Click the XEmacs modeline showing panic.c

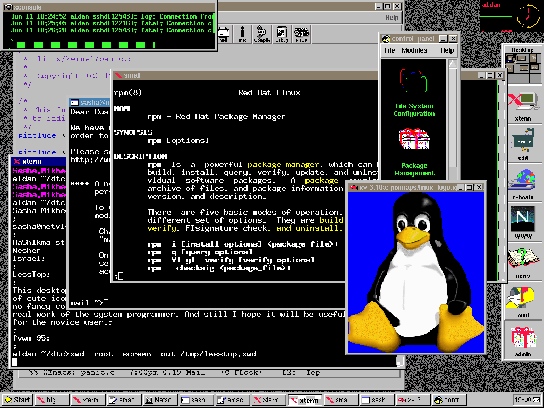(x=210, y=372)
